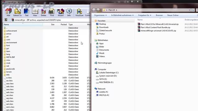
Task: Expand Flan 2.0 breadcrumb arrow
Action: pos(117,10)
